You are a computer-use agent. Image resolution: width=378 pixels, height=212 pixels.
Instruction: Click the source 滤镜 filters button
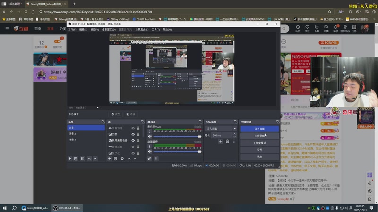[x=131, y=114]
